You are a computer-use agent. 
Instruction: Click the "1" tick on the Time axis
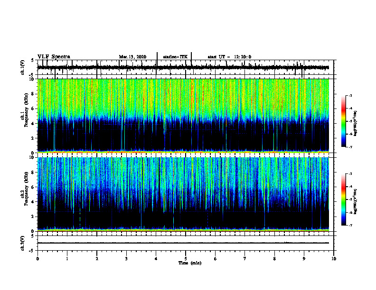tap(67, 259)
